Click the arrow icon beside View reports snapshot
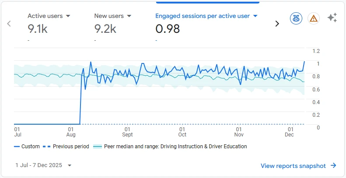 (333, 166)
